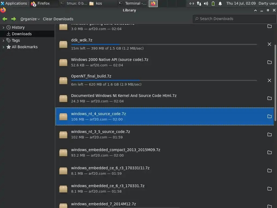
Task: Click archive icon of OpenNT_final_build.7z
Action: (x=63, y=80)
